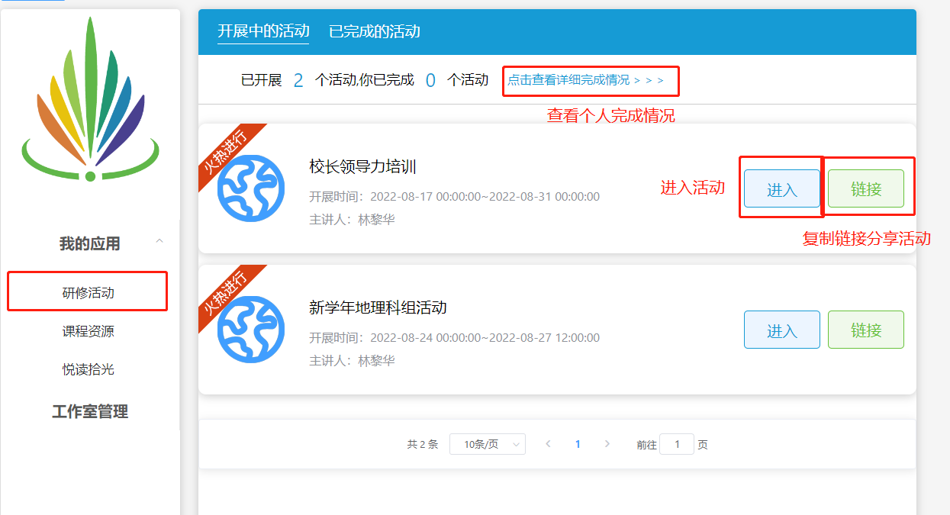Copy link for 校长领导力培训 via 链接
Image resolution: width=950 pixels, height=515 pixels.
click(x=865, y=189)
